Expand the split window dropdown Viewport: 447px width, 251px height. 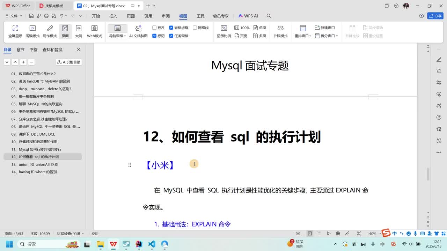tap(337, 36)
